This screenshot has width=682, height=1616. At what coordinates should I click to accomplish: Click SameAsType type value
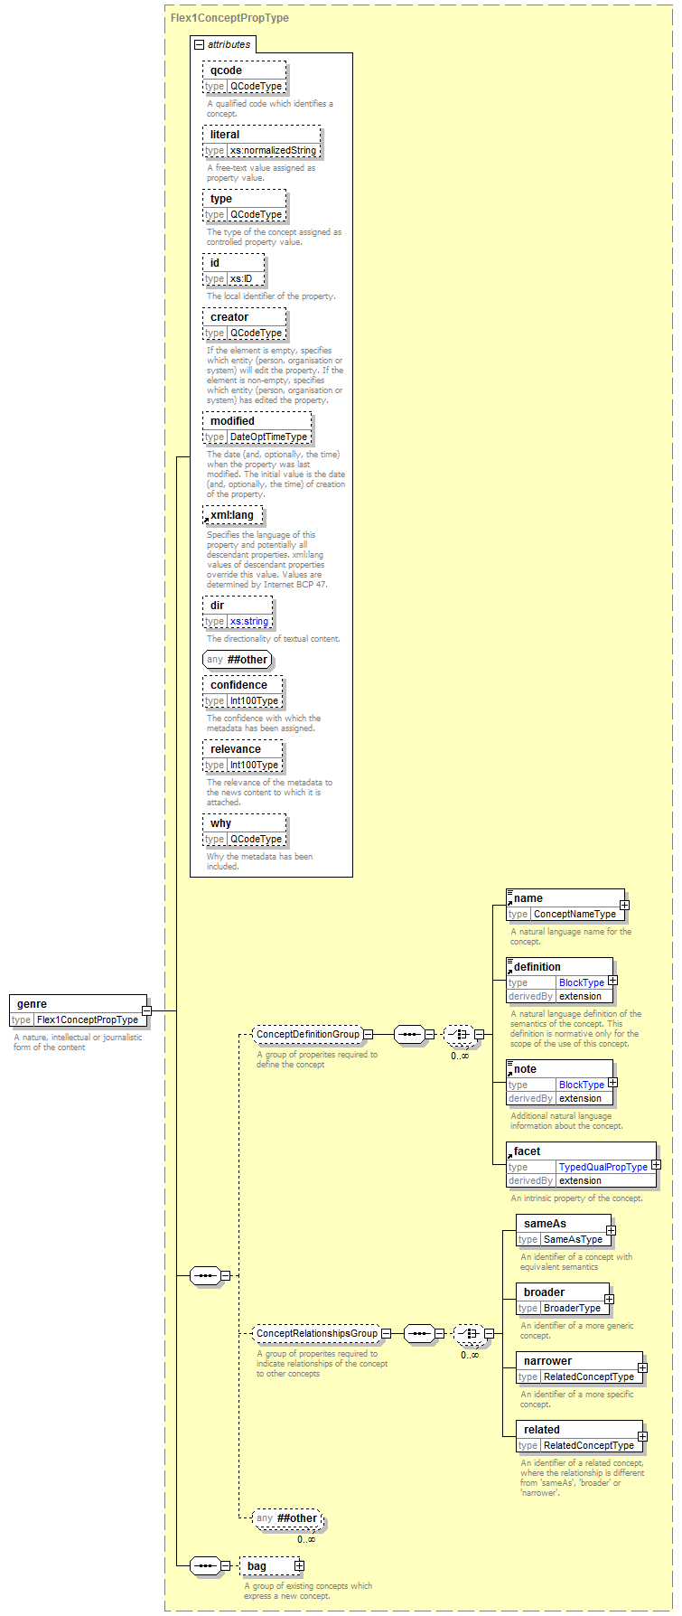[573, 1239]
